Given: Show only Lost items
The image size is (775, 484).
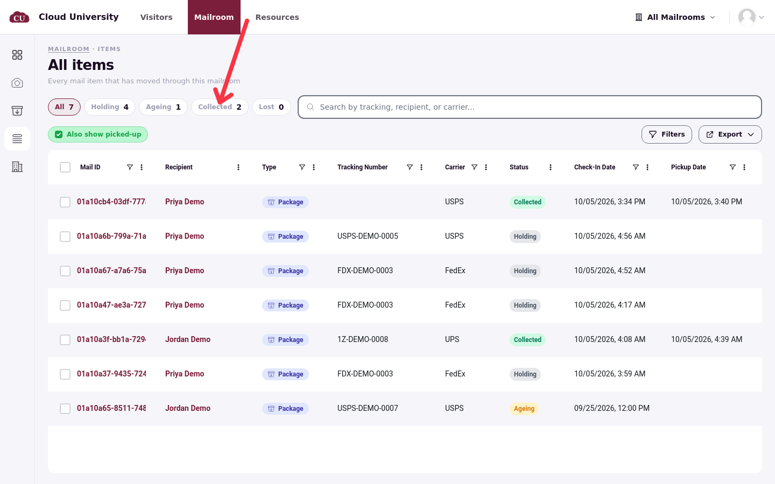Looking at the screenshot, I should coord(271,107).
